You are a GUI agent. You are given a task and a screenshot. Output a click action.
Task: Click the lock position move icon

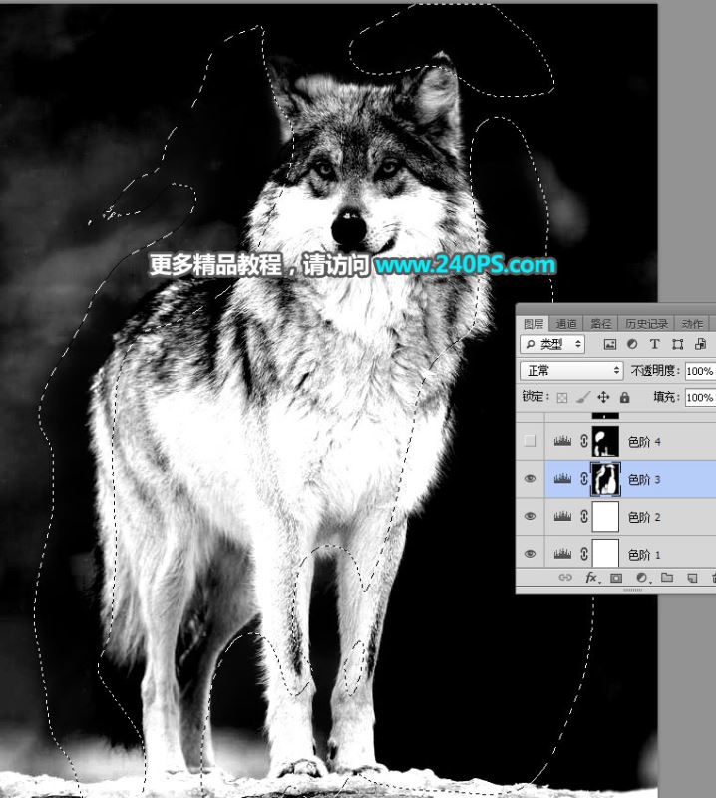pyautogui.click(x=603, y=397)
